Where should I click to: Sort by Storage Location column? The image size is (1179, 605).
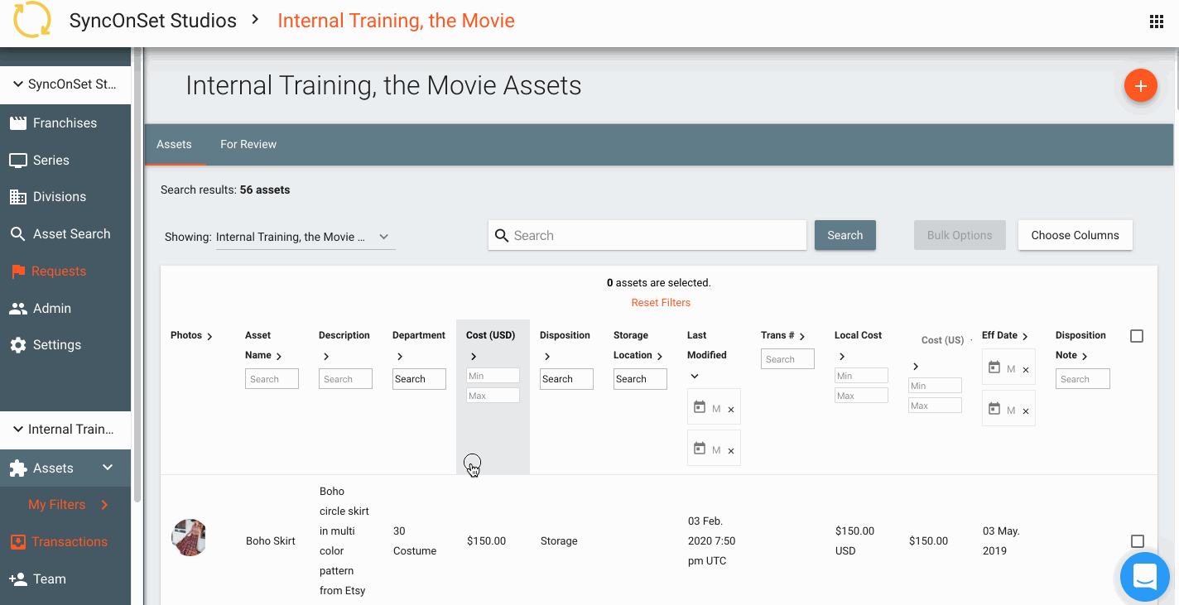click(x=660, y=357)
